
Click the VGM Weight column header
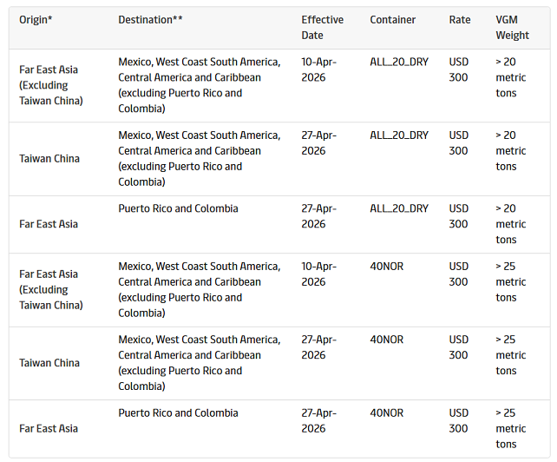(513, 28)
